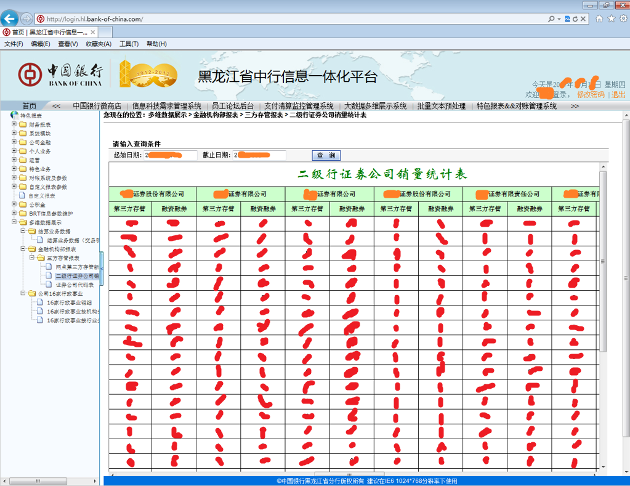Expand the 财务报表 tree folder

(x=14, y=124)
